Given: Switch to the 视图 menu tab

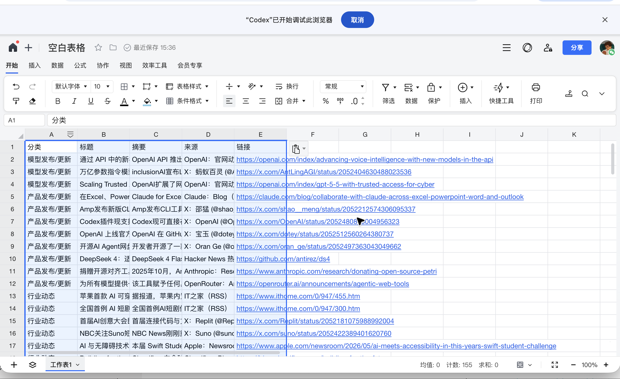Looking at the screenshot, I should point(126,65).
